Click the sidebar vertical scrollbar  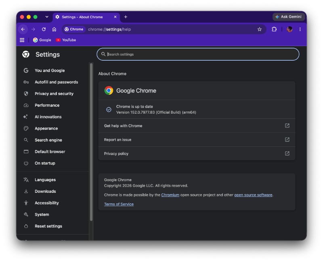pyautogui.click(x=91, y=142)
